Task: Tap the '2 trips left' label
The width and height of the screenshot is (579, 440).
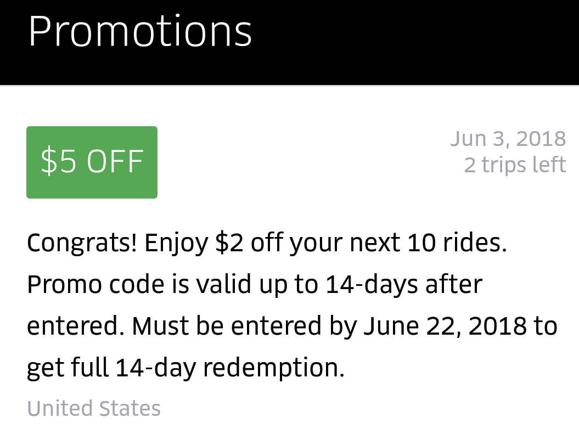Action: 514,165
